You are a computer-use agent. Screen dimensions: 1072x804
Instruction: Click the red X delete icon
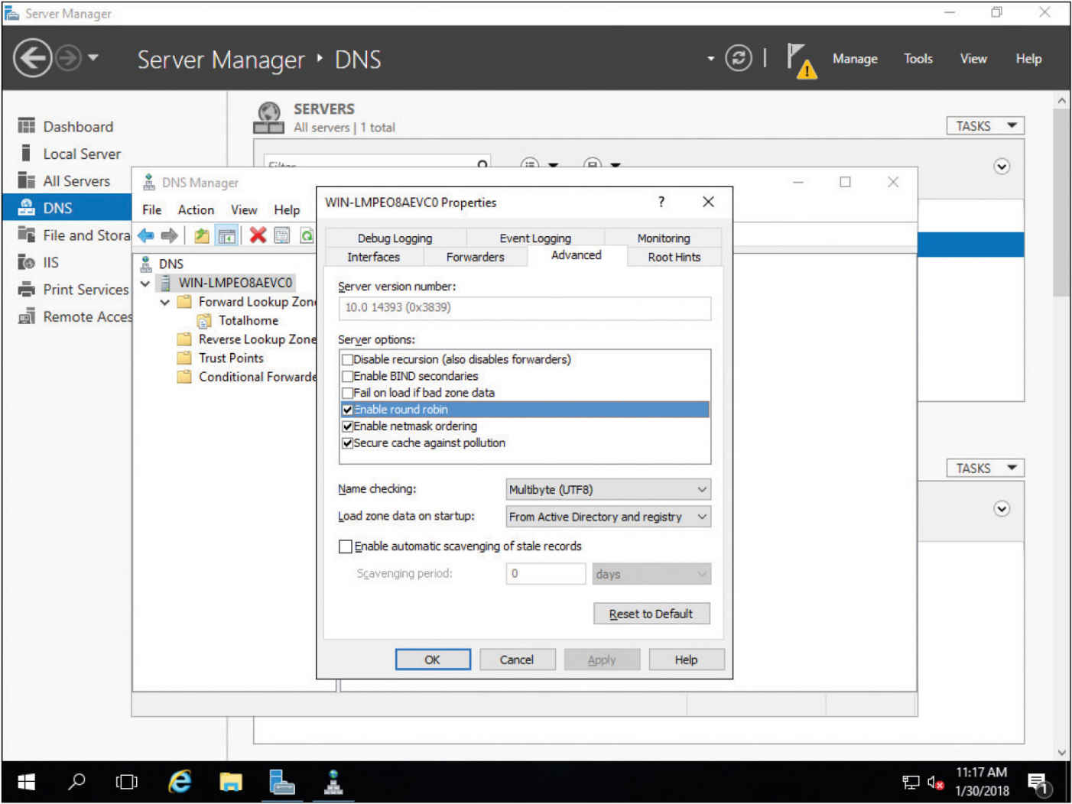(x=258, y=235)
